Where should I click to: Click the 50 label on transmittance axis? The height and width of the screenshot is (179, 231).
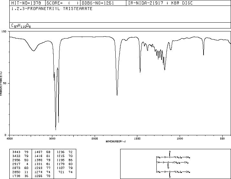tap(5, 83)
